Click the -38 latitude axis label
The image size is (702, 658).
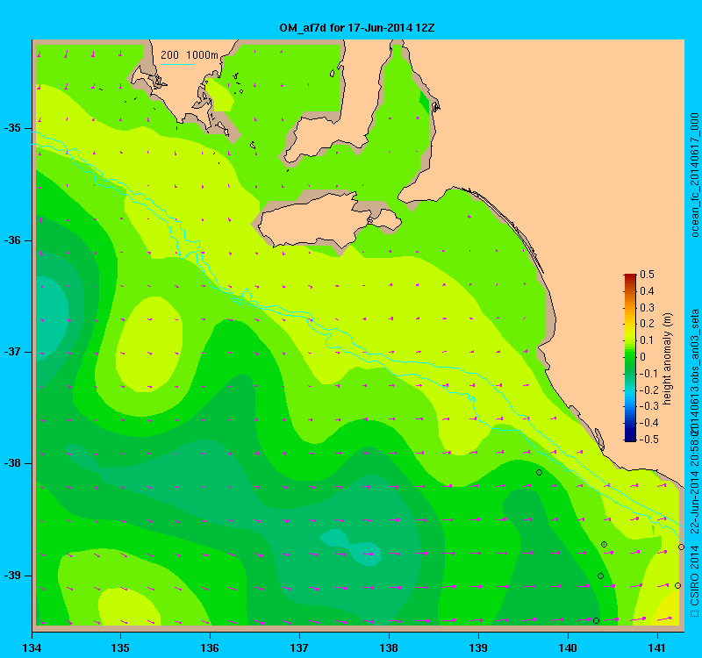coord(12,463)
